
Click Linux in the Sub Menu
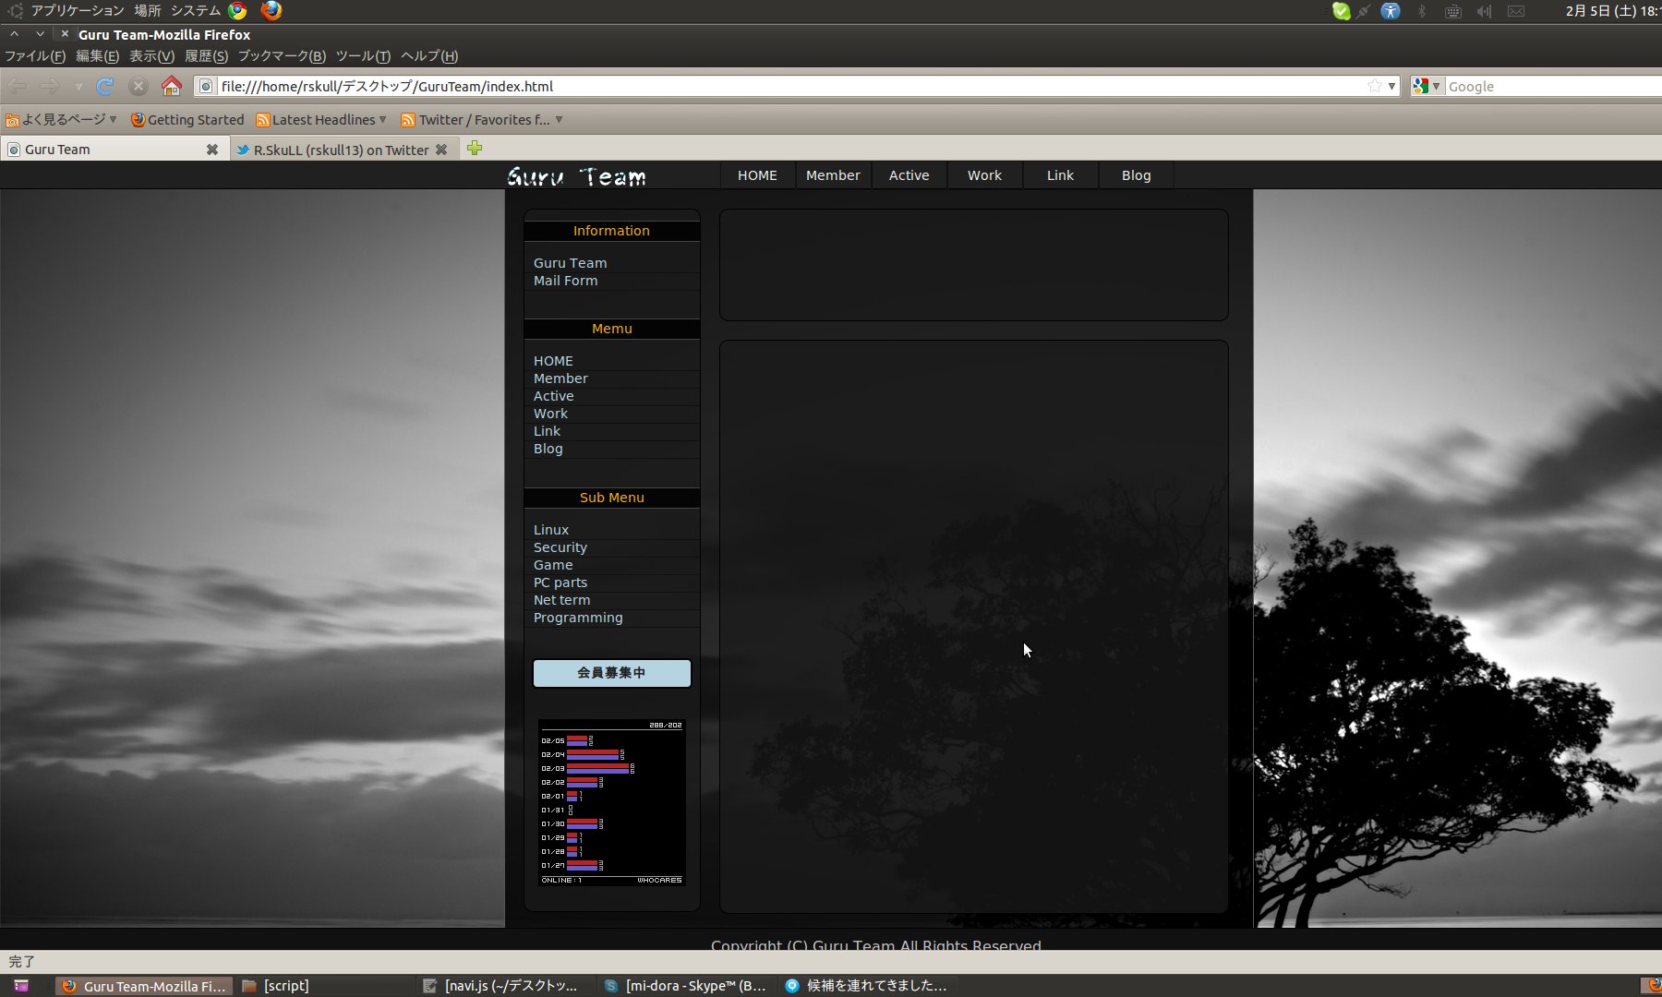coord(550,530)
